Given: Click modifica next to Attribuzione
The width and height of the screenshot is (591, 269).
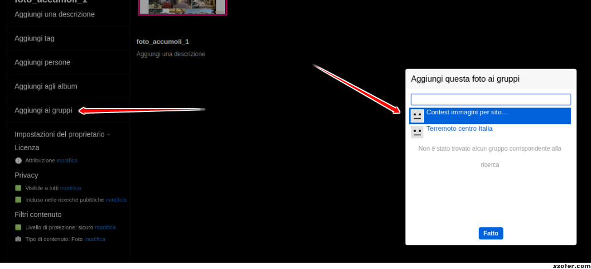Looking at the screenshot, I should (x=67, y=160).
